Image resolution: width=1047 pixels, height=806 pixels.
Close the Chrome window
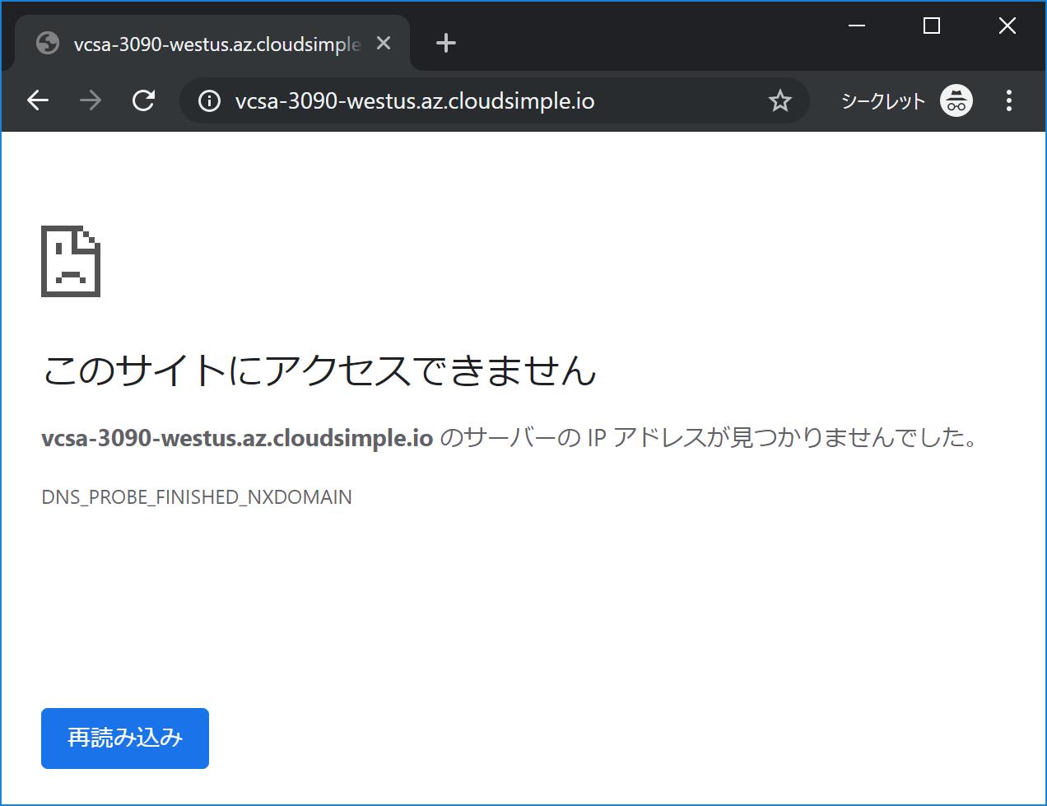coord(1007,26)
